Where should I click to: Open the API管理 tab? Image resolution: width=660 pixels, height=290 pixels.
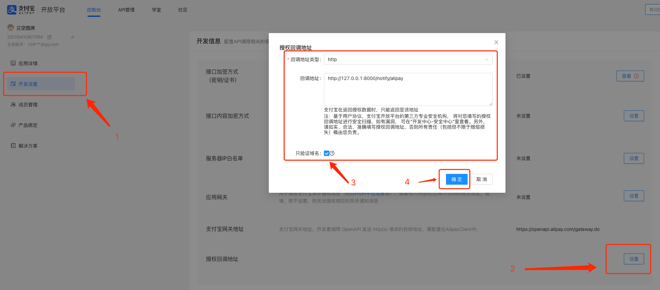coord(126,10)
